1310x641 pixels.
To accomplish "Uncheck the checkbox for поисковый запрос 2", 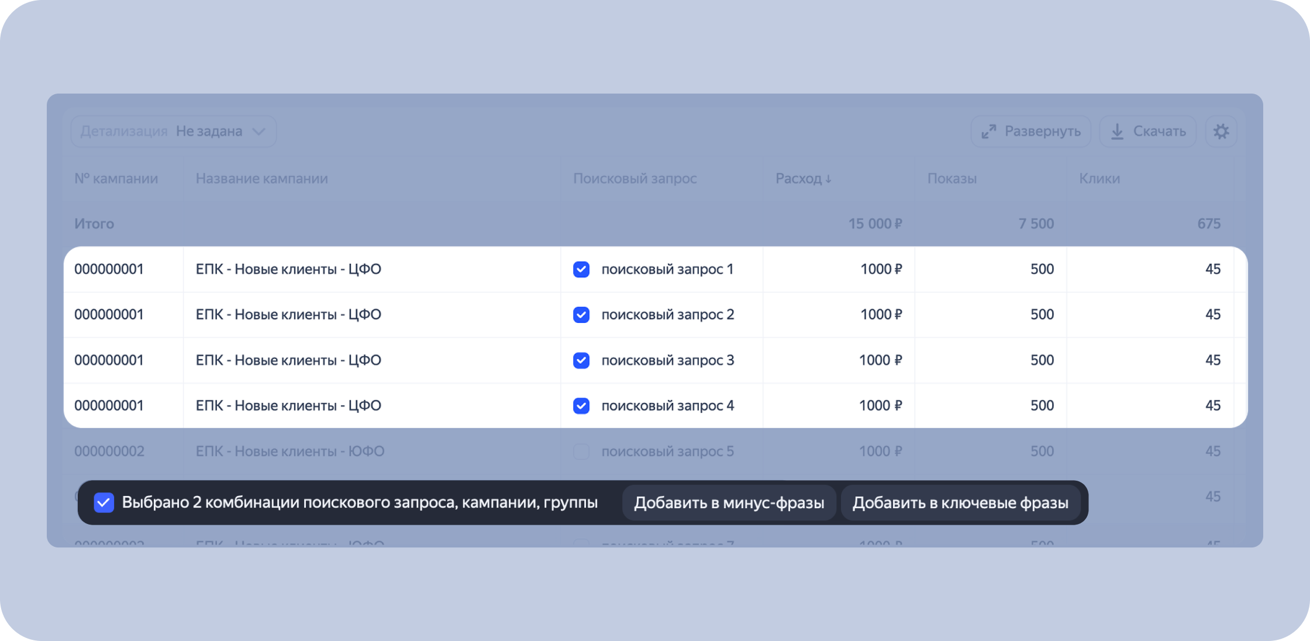I will (x=581, y=315).
